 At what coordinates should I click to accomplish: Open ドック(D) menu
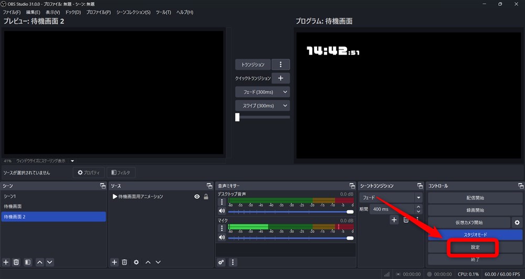click(73, 12)
